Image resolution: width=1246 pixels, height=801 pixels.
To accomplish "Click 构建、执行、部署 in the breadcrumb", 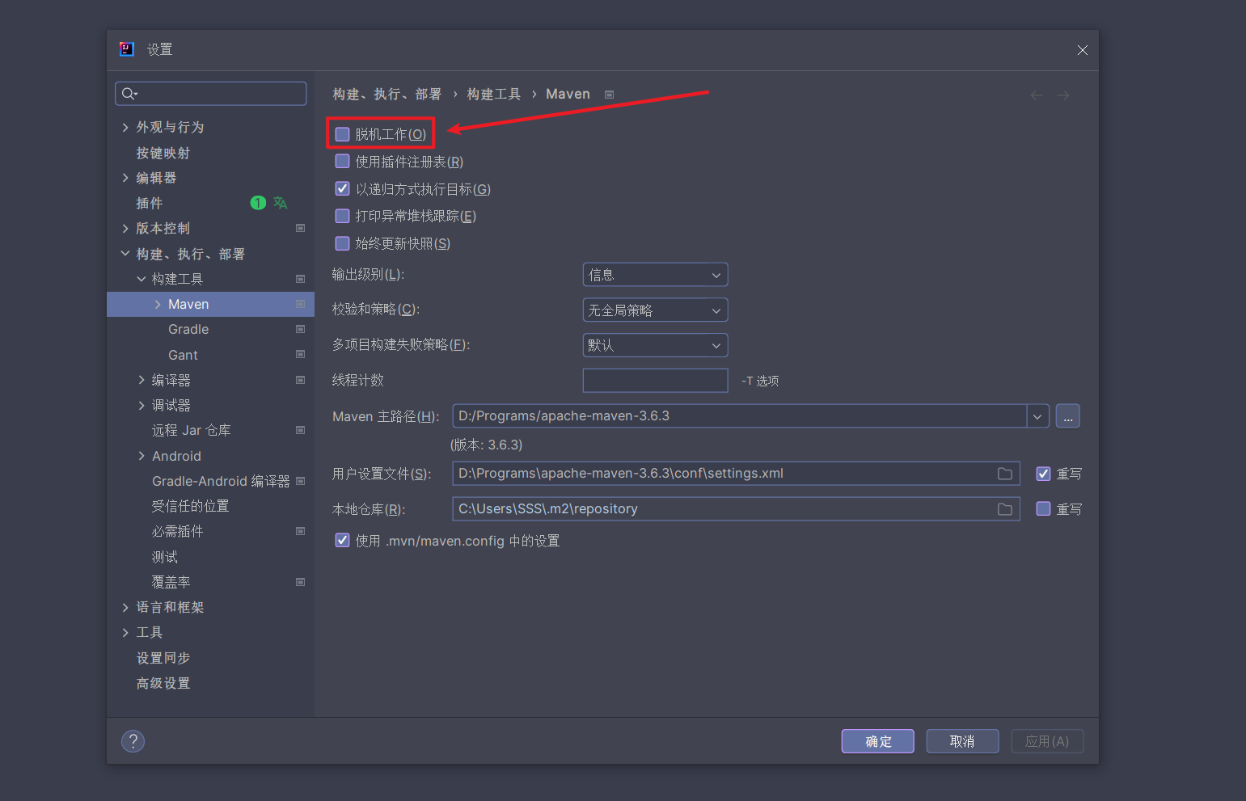I will 387,95.
